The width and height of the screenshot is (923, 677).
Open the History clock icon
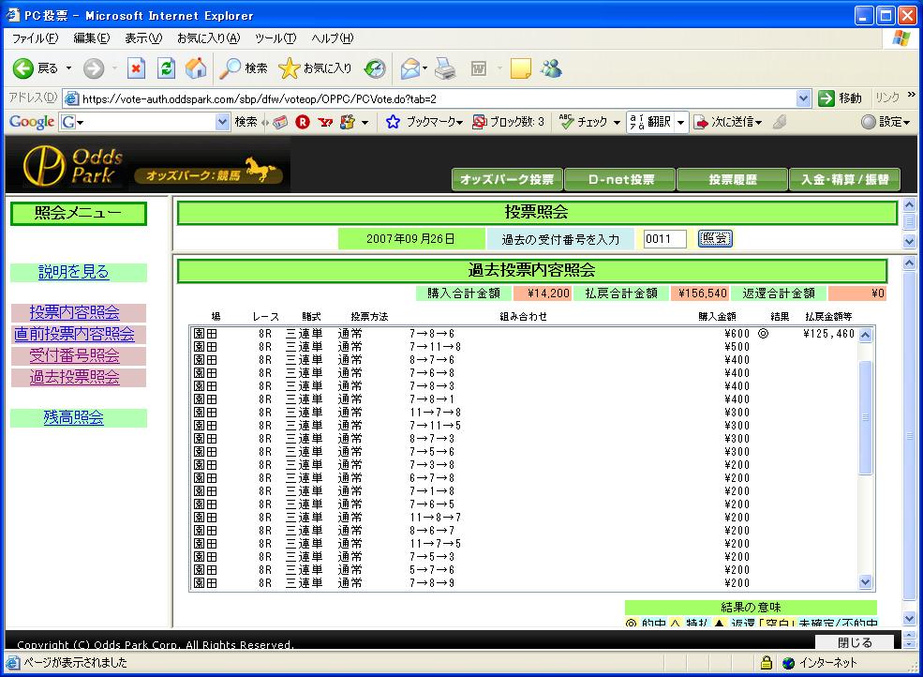point(375,69)
